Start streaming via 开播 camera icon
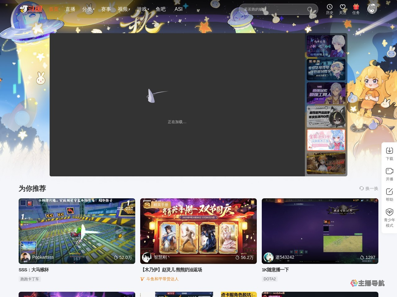This screenshot has width=397, height=297. click(x=389, y=171)
